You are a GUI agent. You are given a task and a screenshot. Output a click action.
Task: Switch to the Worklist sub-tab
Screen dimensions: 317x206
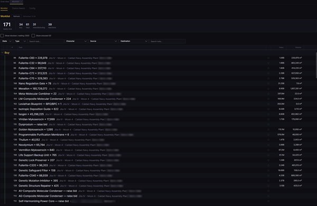[4, 8]
